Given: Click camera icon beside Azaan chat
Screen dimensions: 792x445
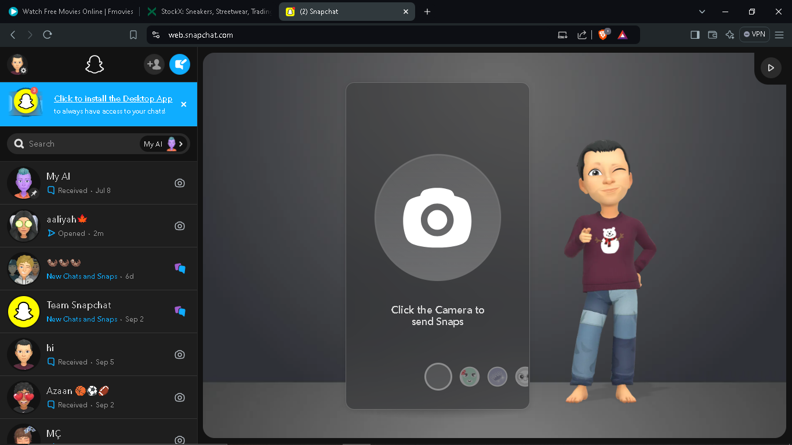Looking at the screenshot, I should [x=180, y=397].
